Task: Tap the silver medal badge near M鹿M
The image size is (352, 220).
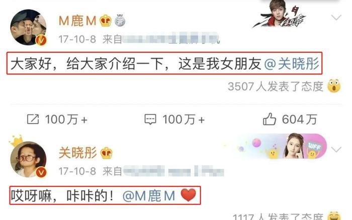Action: [120, 21]
